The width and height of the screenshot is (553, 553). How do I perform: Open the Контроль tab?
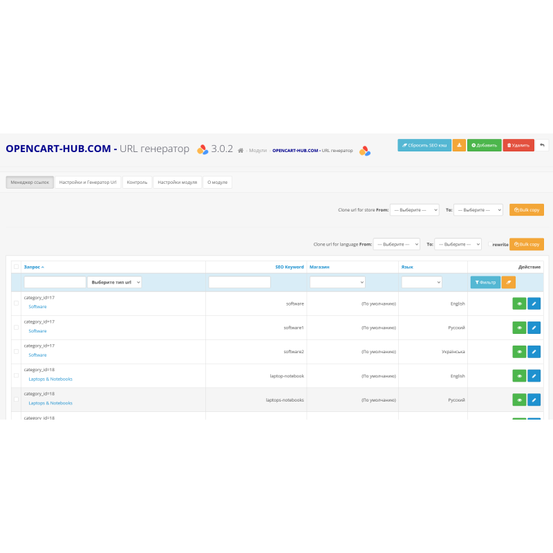coord(137,182)
